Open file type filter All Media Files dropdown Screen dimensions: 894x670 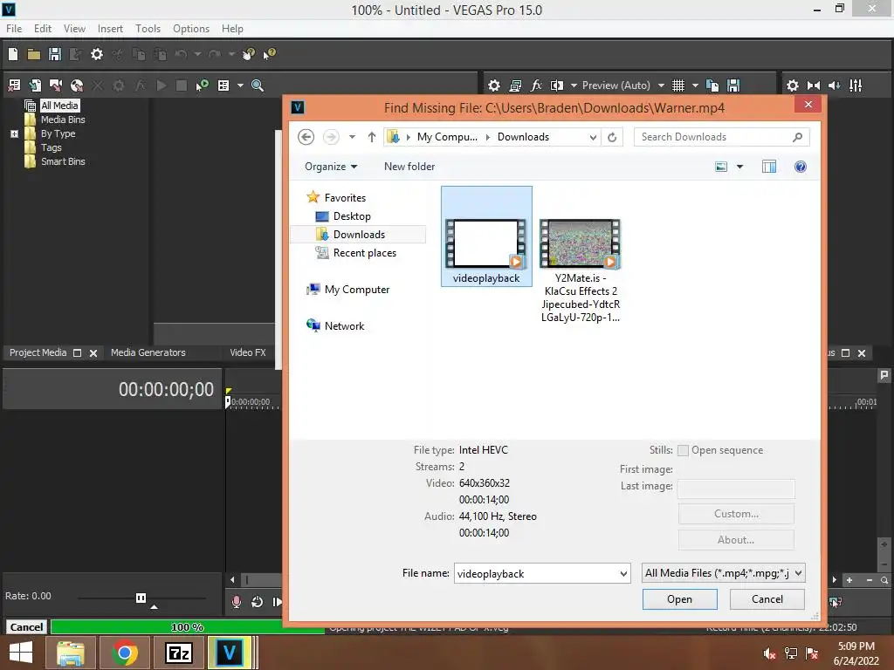click(724, 573)
